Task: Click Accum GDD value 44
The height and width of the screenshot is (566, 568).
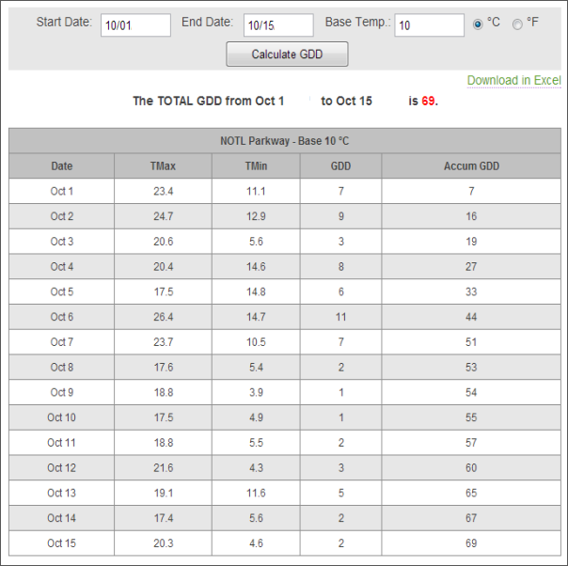Action: tap(471, 317)
